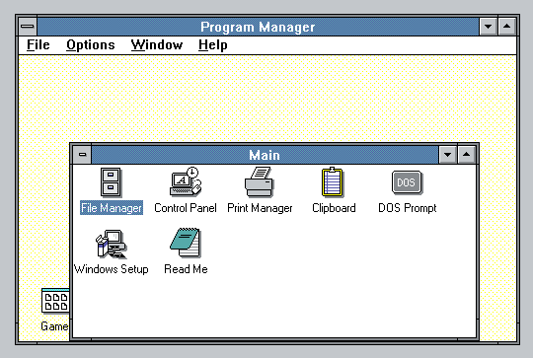
Task: Click the Print Manager label
Action: (260, 208)
